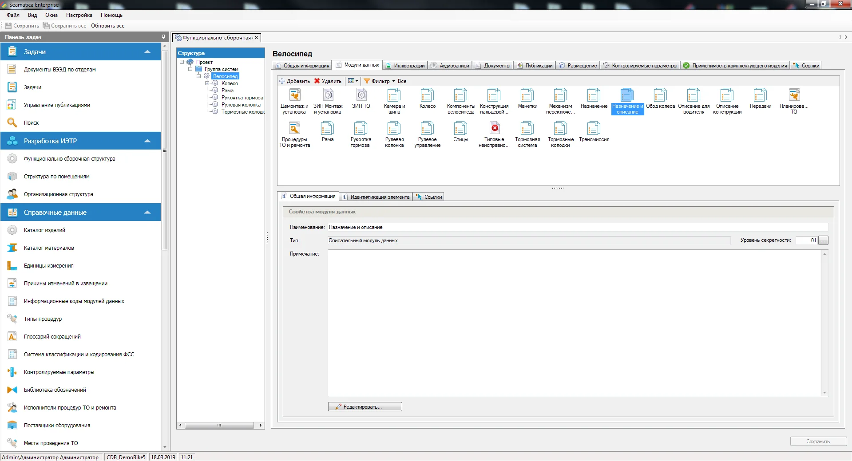This screenshot has height=461, width=852.
Task: Collapse the Велосипед tree node
Action: click(198, 76)
